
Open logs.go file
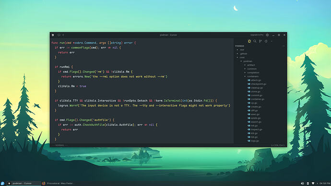pyautogui.click(x=255, y=141)
